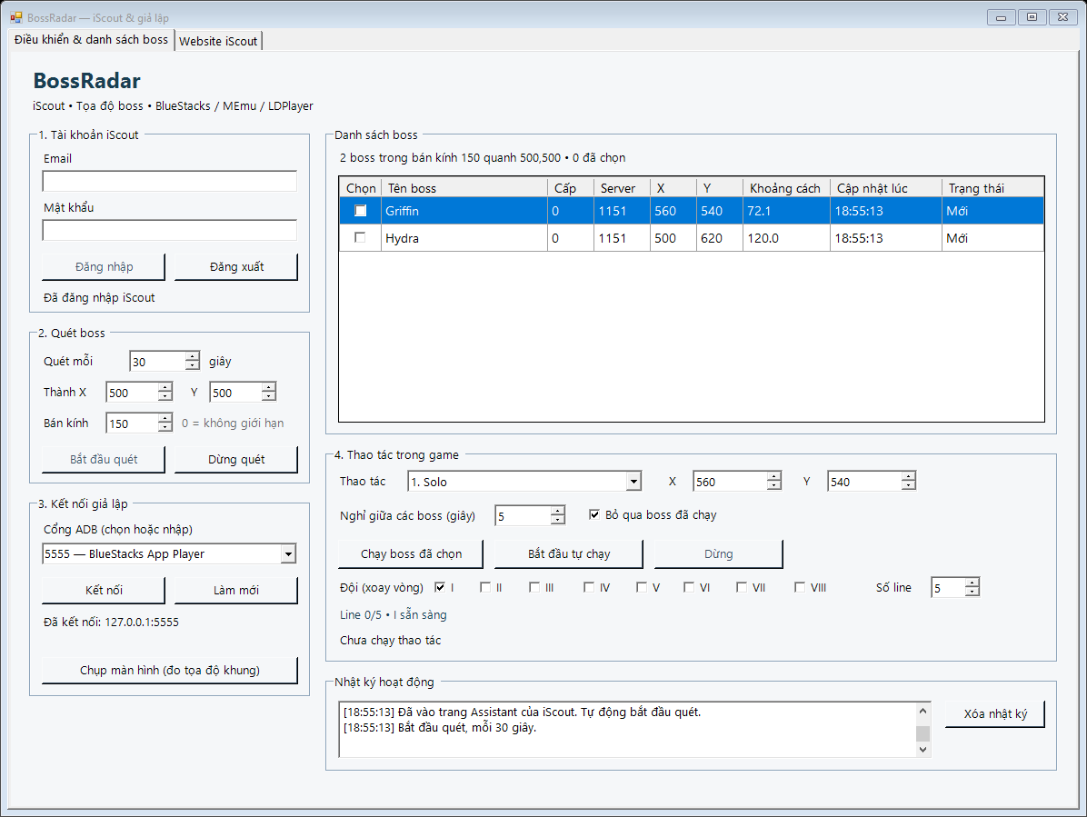1087x817 pixels.
Task: Enable team VII checkbox
Action: click(x=741, y=587)
